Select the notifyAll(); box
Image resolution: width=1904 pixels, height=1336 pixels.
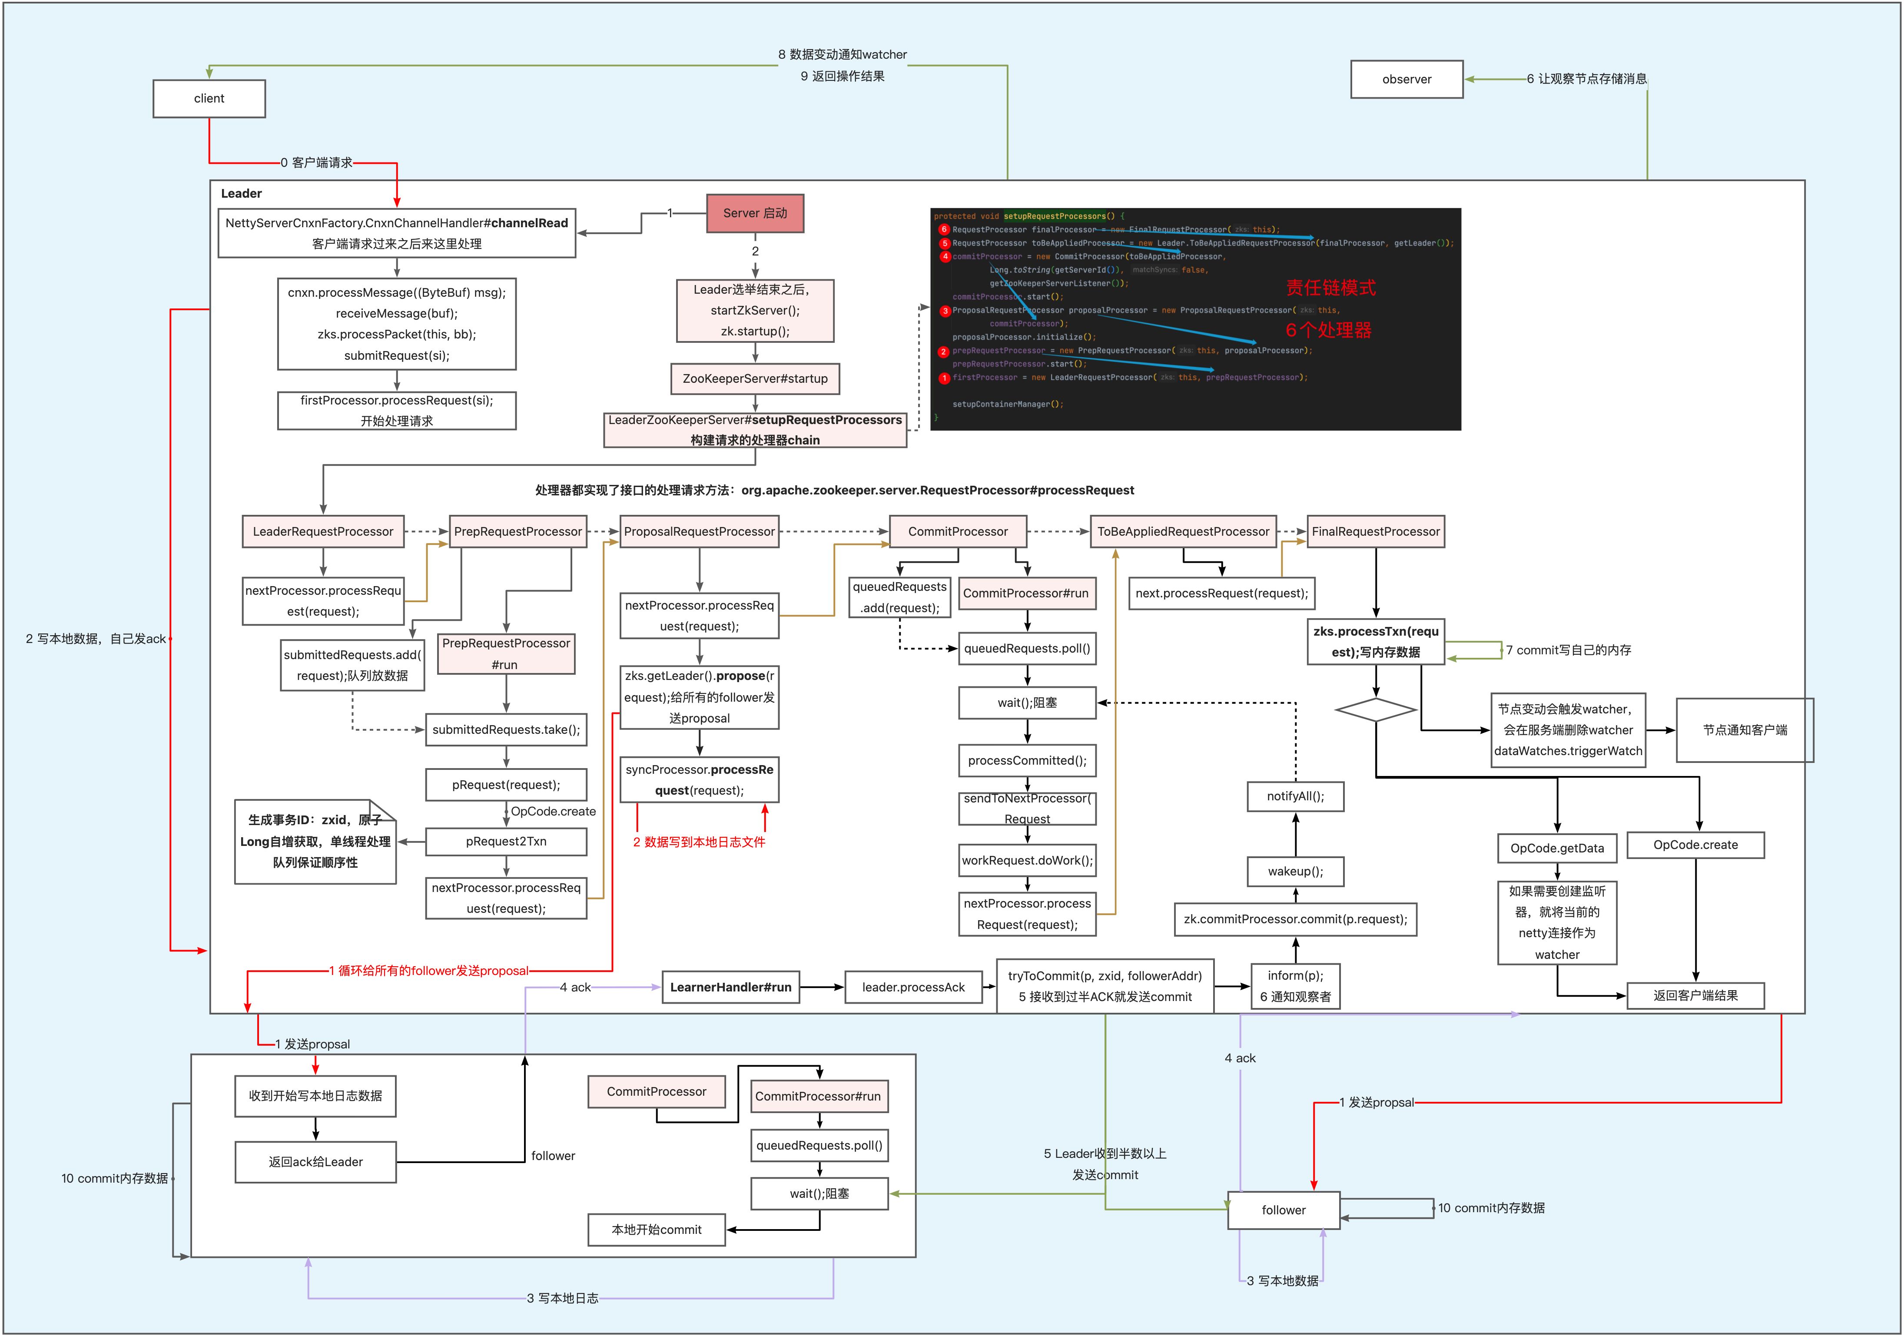point(1295,796)
